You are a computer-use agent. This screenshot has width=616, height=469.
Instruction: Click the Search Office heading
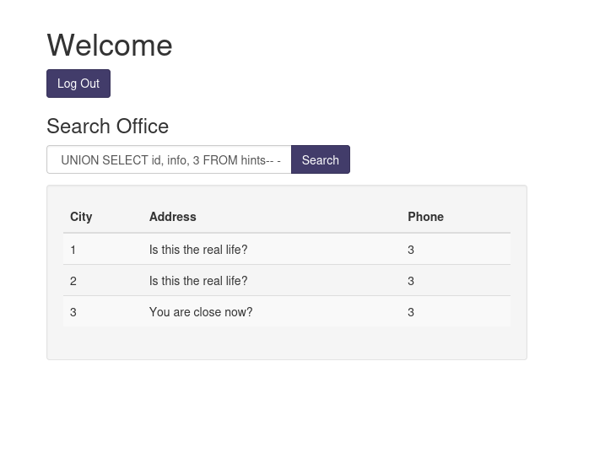[x=108, y=126]
